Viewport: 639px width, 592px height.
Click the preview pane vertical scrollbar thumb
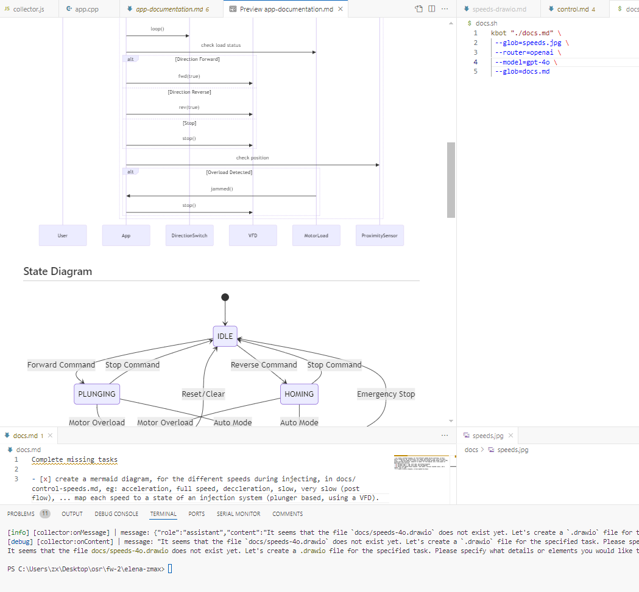(451, 179)
